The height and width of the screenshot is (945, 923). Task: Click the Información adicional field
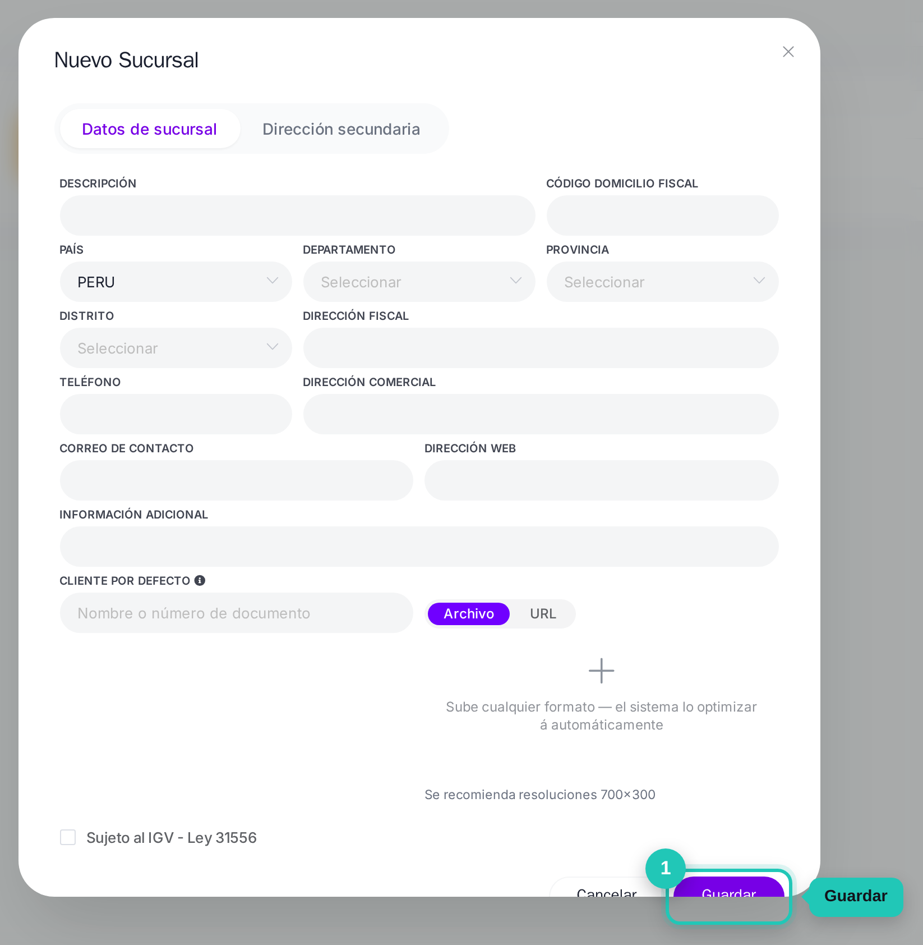pyautogui.click(x=419, y=547)
